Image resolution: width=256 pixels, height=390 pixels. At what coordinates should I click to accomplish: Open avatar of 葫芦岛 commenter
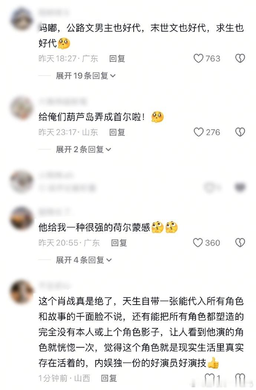22,108
